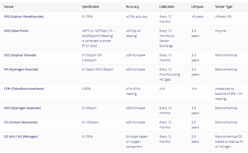Click the H2O (Dew Point) sensor name
Image resolution: width=248 pixels, height=153 pixels.
(x=16, y=31)
